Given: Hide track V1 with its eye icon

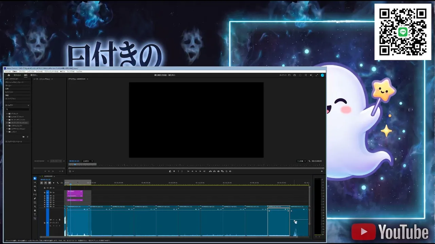Looking at the screenshot, I should 53,206.
